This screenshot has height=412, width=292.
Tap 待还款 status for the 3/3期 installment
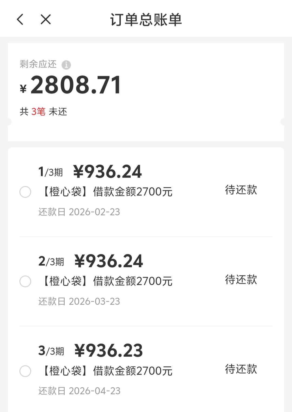click(241, 369)
